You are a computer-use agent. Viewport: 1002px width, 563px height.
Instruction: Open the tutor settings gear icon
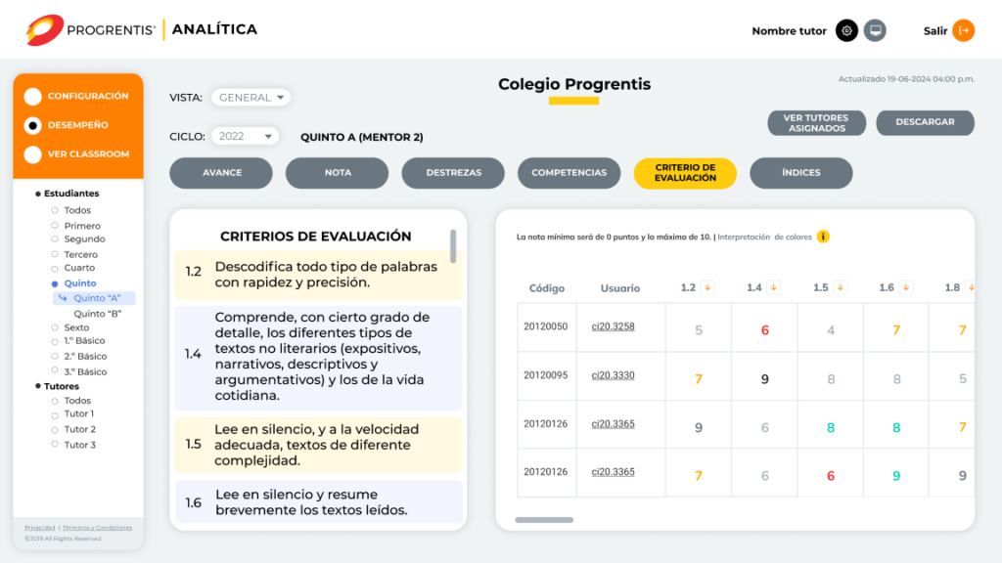tap(846, 31)
